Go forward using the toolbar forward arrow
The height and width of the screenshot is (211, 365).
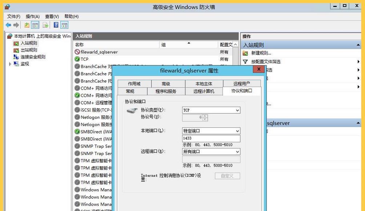click(x=16, y=25)
